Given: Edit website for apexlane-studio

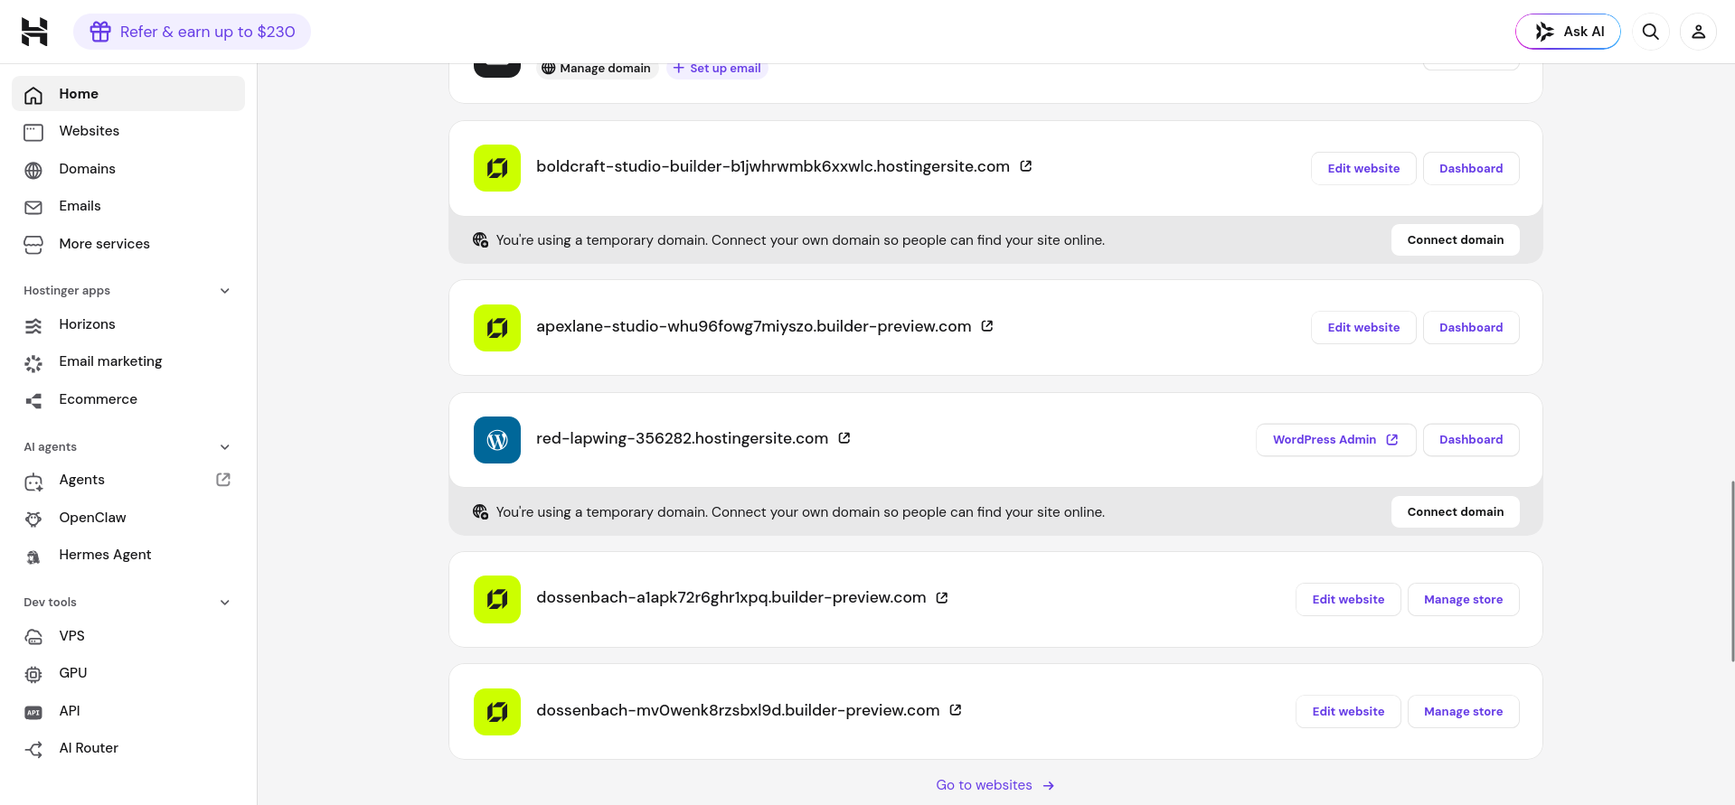Looking at the screenshot, I should click(x=1363, y=327).
